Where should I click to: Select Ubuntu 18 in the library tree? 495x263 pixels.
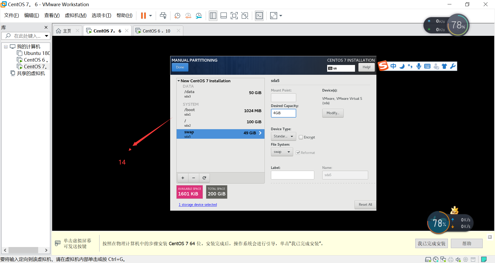tap(33, 53)
